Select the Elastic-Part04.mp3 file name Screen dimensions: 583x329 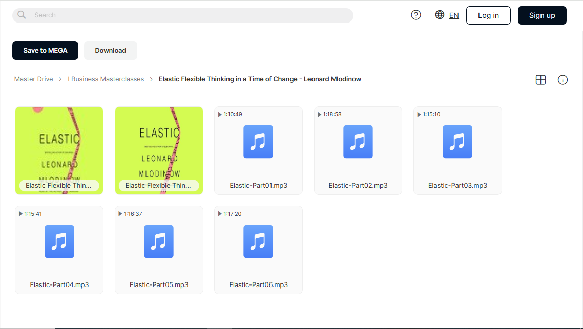coord(59,285)
